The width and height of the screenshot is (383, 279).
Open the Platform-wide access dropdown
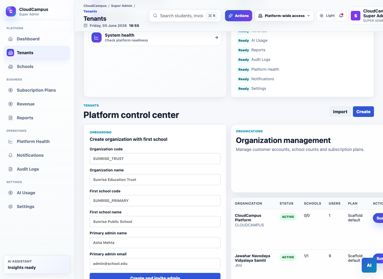284,16
